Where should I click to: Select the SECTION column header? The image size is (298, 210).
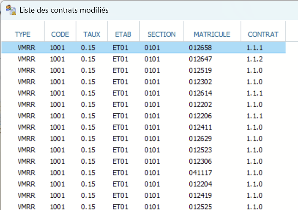pyautogui.click(x=161, y=34)
